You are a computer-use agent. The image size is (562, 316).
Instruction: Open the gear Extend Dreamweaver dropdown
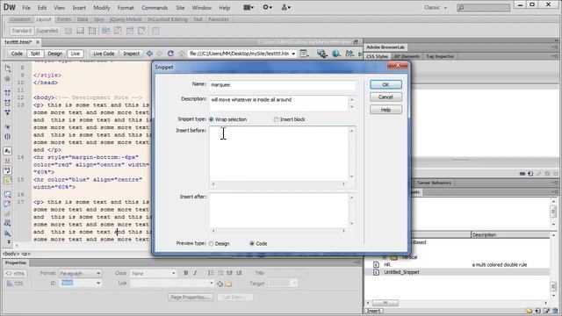(x=267, y=7)
